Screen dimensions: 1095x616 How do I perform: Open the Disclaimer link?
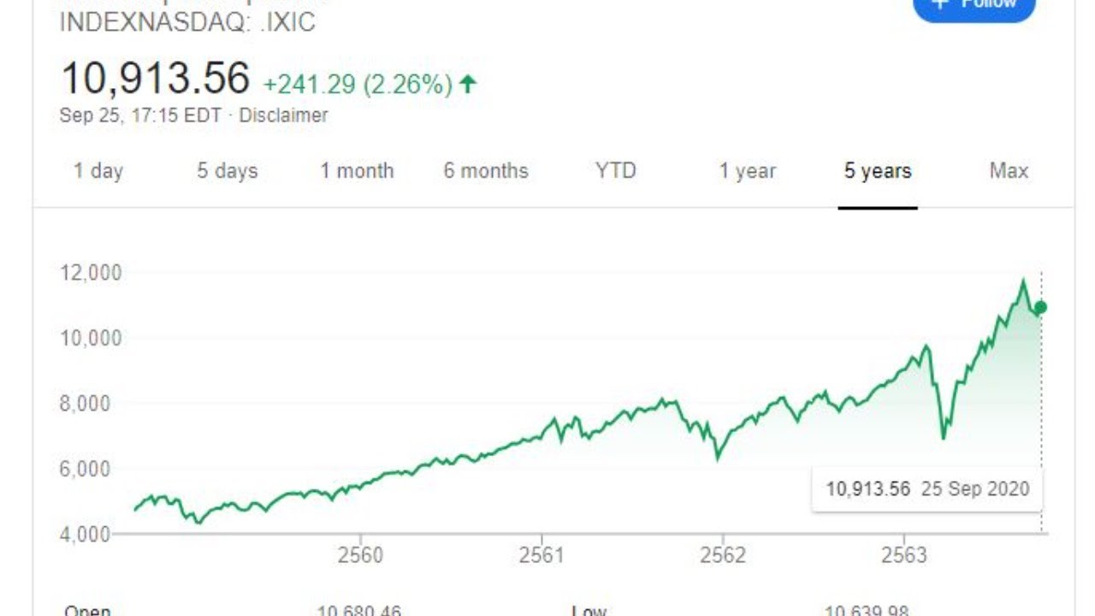[x=283, y=115]
